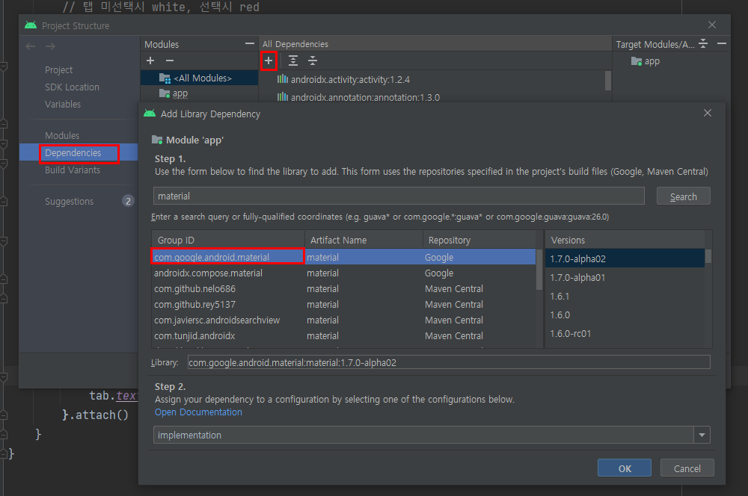Close the Add Library Dependency dialog
This screenshot has width=748, height=496.
click(708, 113)
